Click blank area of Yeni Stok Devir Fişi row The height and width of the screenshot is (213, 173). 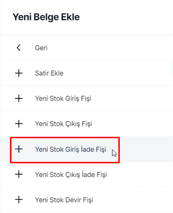coord(133,200)
